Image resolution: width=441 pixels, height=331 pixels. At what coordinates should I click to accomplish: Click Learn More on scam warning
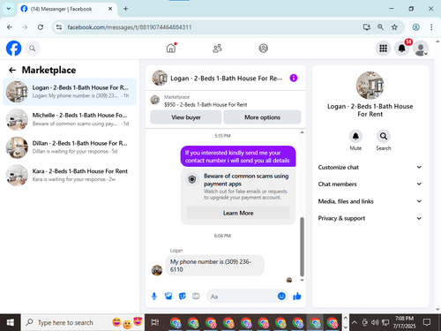pyautogui.click(x=238, y=213)
